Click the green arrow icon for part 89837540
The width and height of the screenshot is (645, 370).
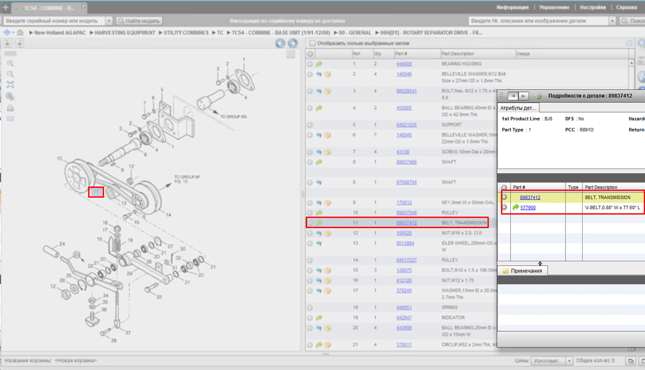(319, 213)
